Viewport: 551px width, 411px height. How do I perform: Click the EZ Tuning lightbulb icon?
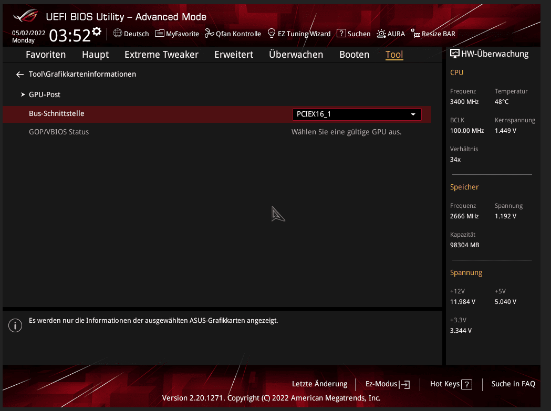pyautogui.click(x=271, y=33)
